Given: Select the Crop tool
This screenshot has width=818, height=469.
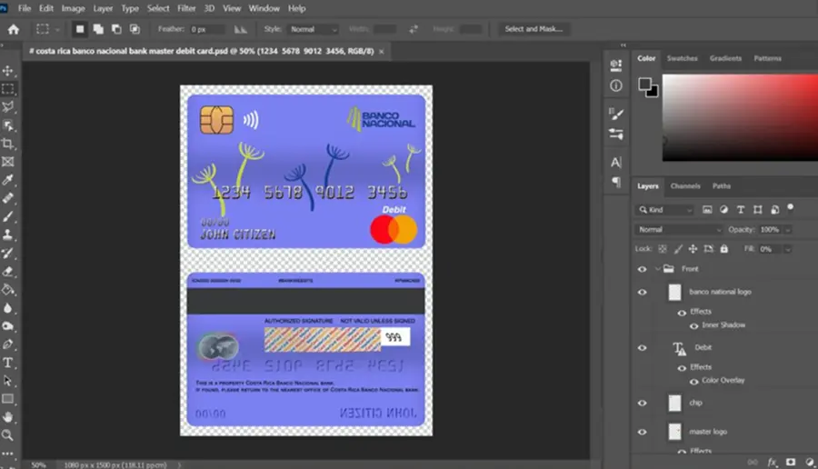Looking at the screenshot, I should [x=8, y=144].
